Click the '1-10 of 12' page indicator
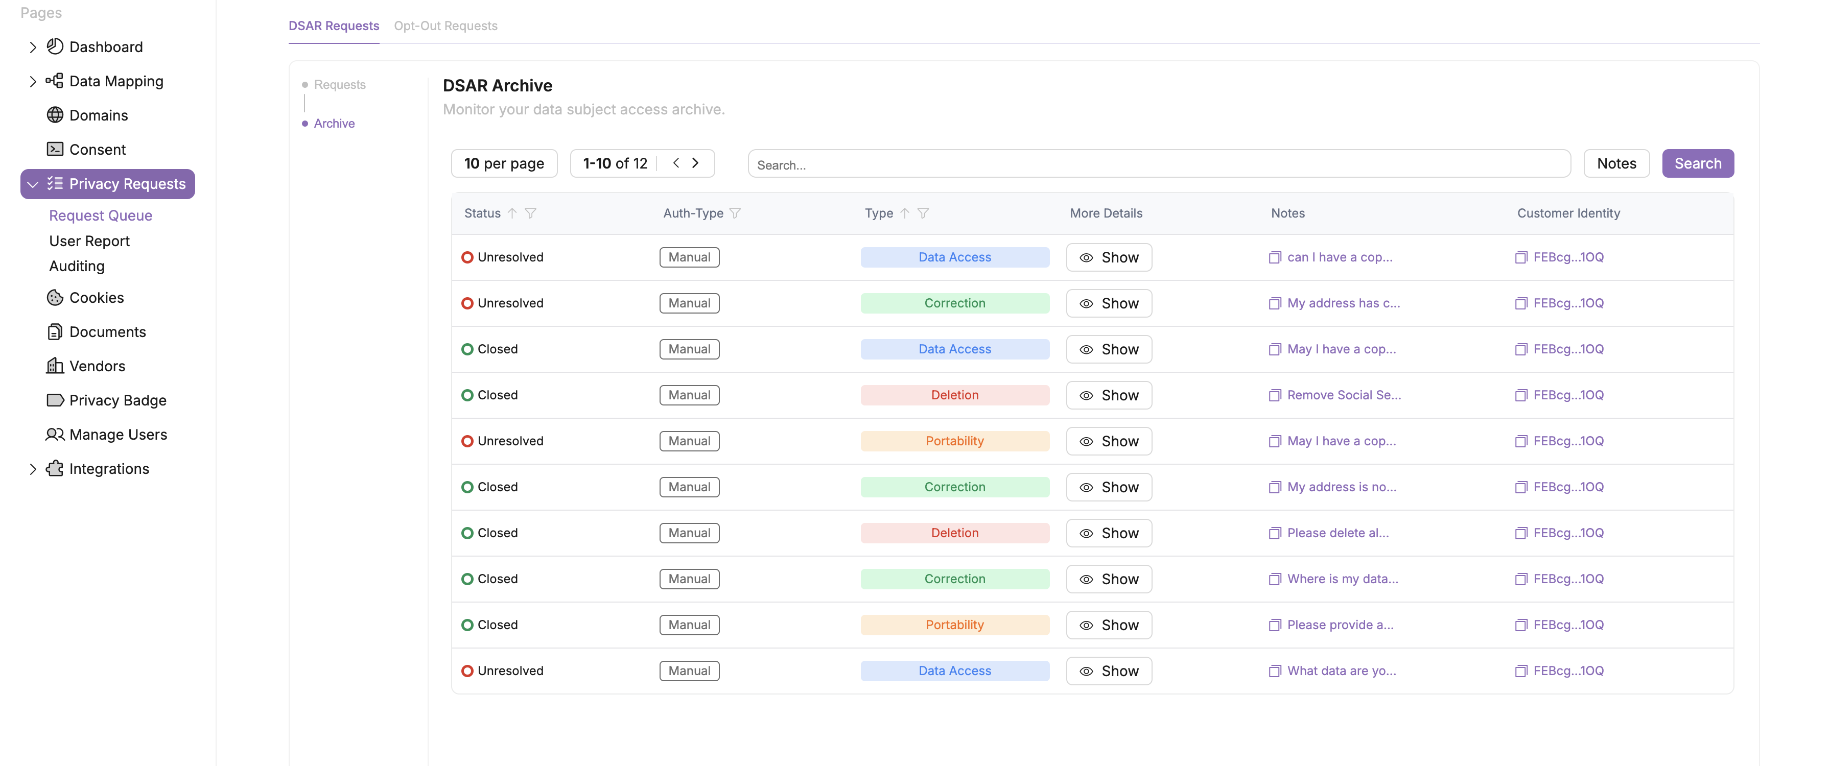1830x766 pixels. [x=615, y=163]
